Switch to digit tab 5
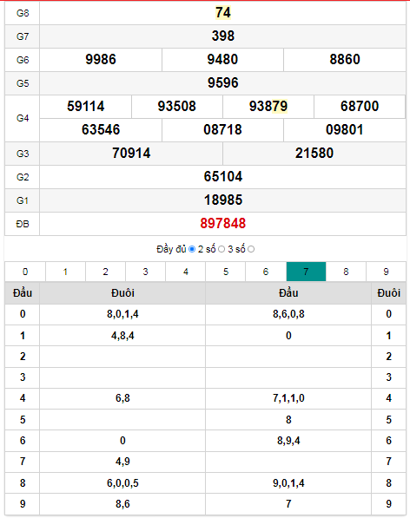The width and height of the screenshot is (410, 518). coord(226,272)
